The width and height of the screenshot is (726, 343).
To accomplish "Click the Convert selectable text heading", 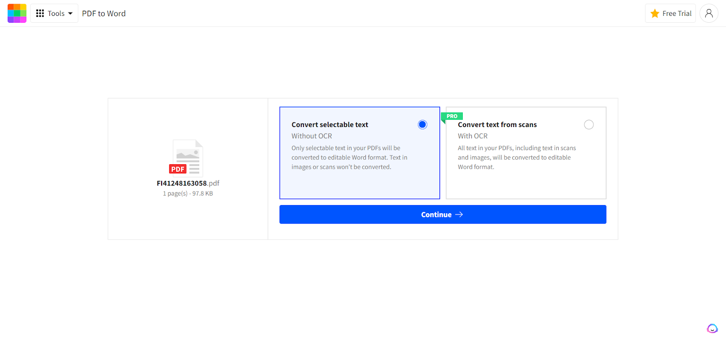I will [x=330, y=125].
